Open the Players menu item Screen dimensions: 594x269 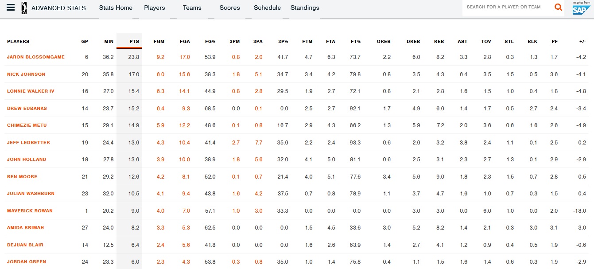155,8
